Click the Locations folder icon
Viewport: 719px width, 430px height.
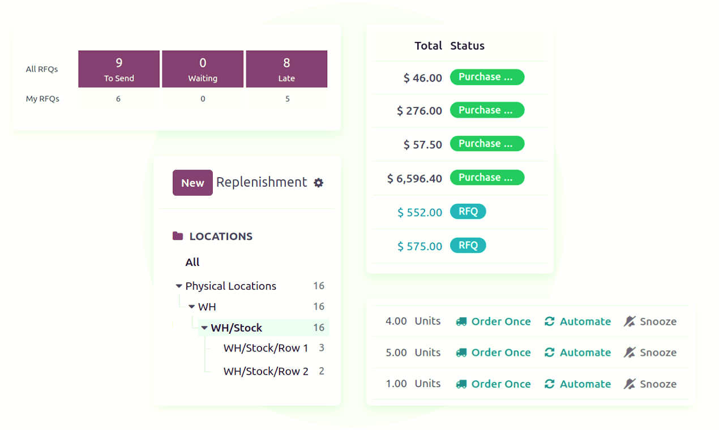(x=178, y=236)
